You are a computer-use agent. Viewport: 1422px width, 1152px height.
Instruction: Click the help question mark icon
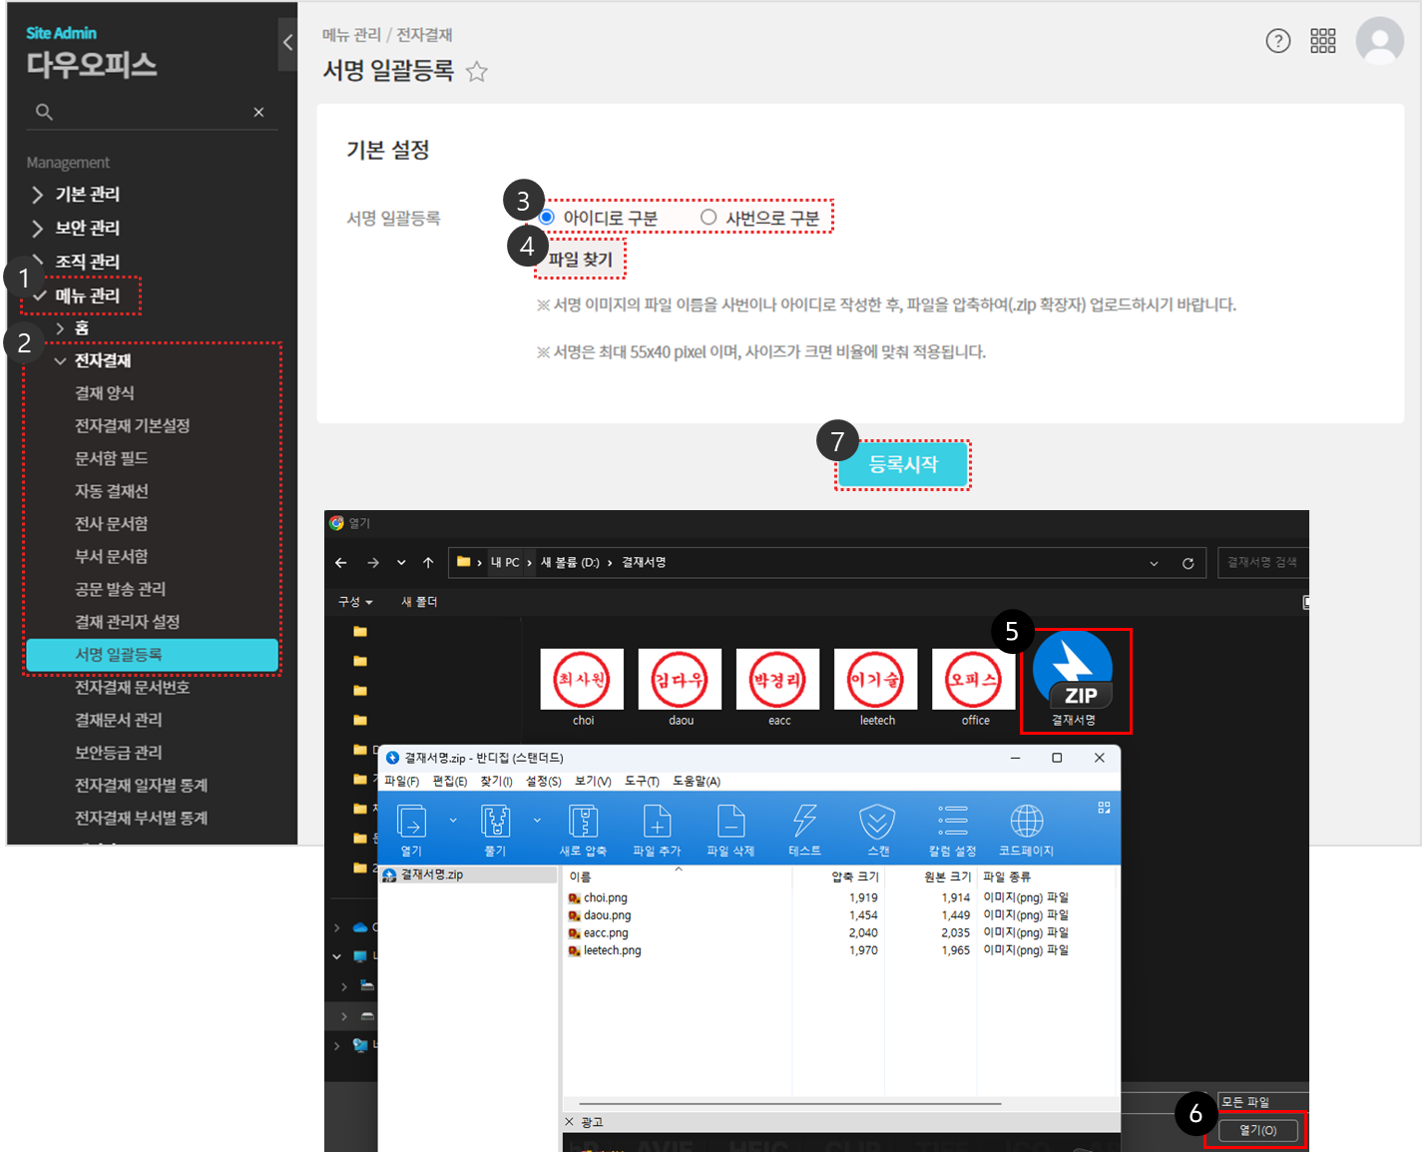point(1277,41)
